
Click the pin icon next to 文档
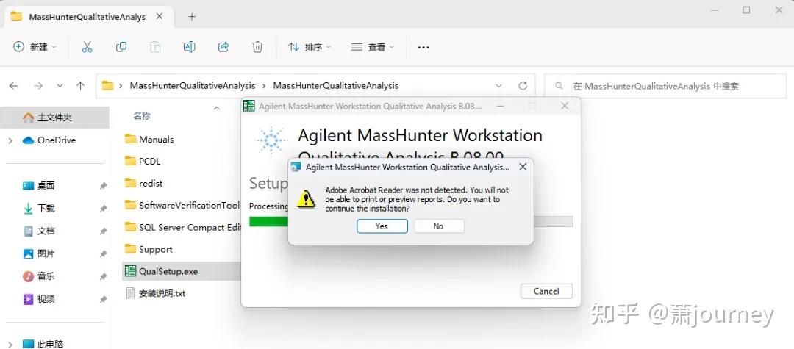(x=104, y=231)
